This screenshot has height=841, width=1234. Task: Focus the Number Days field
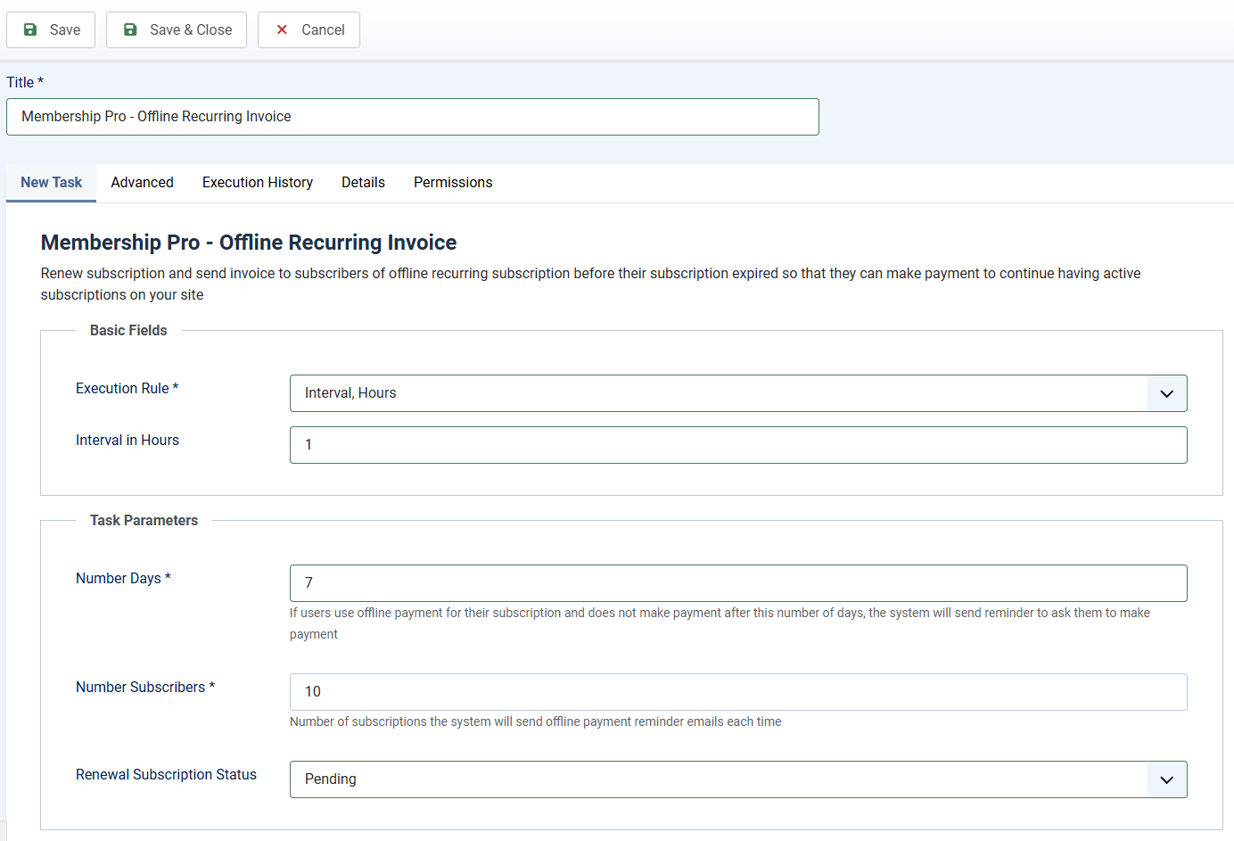tap(738, 583)
